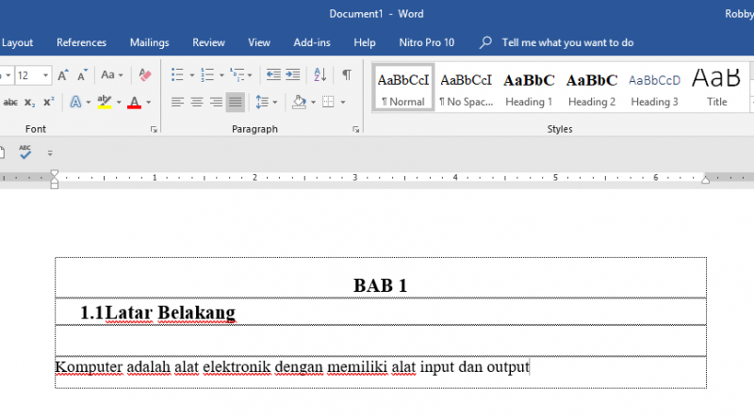This screenshot has width=754, height=419.
Task: Open Change Case Aa dropdown
Action: coord(111,75)
